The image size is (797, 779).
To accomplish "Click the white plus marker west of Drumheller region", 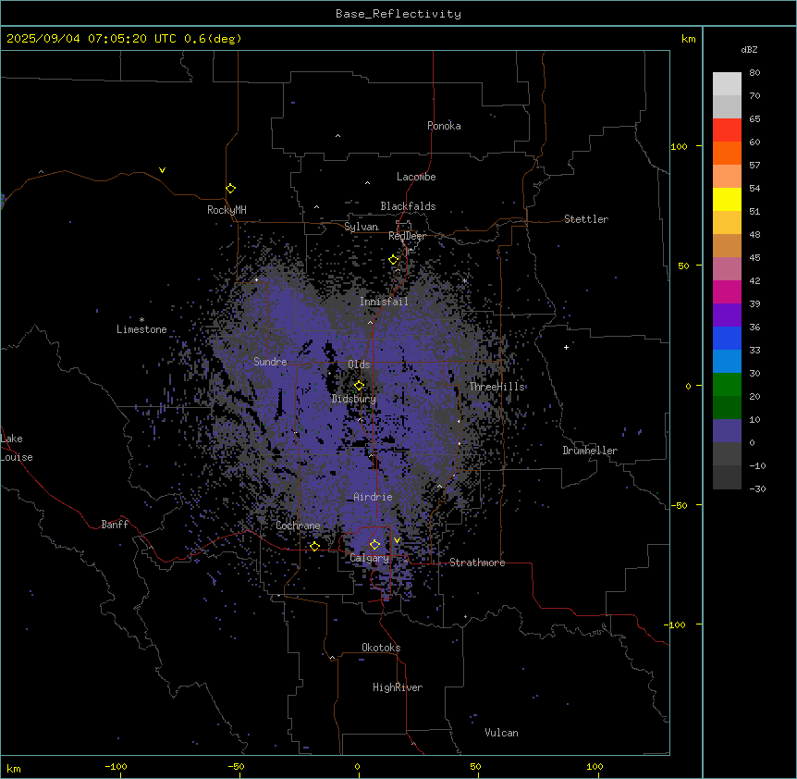I will tap(566, 347).
